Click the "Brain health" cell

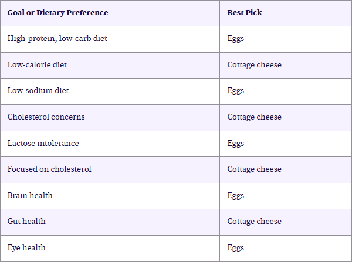[x=30, y=195]
